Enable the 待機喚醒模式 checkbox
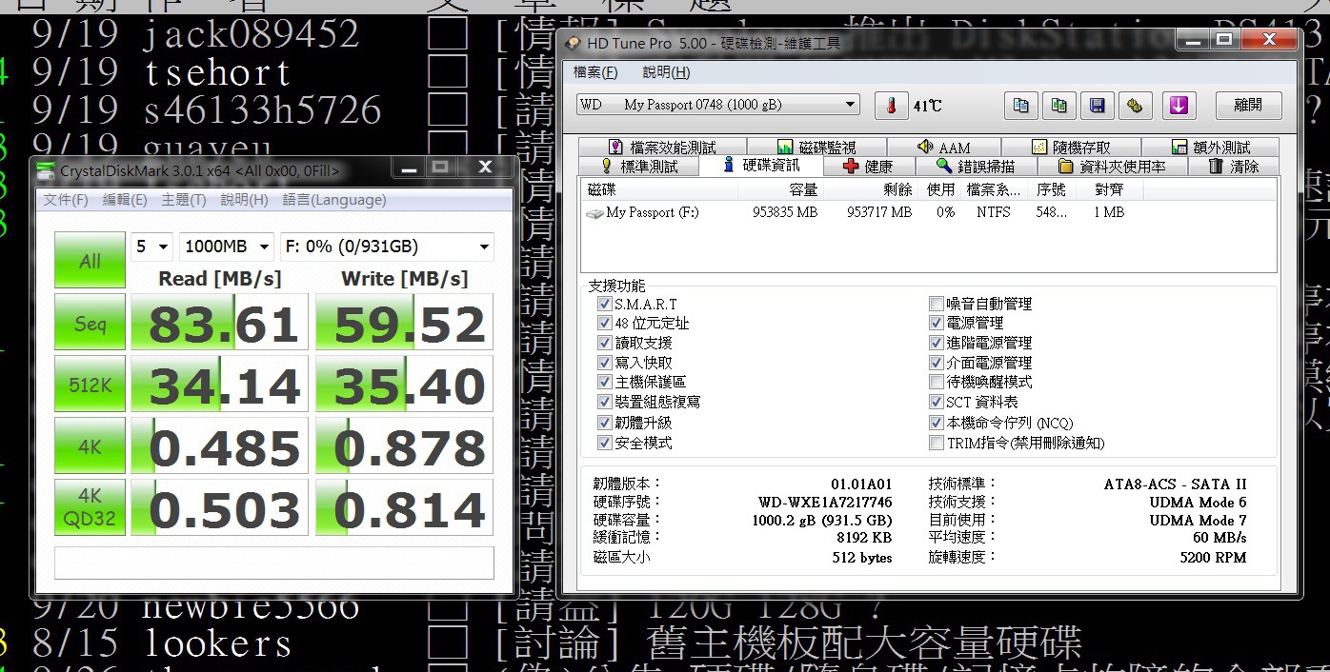This screenshot has height=672, width=1330. click(937, 382)
